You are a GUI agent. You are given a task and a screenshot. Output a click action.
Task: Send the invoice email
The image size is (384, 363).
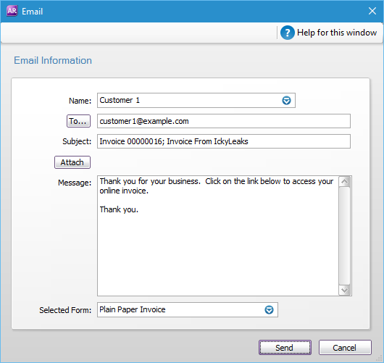pos(285,347)
